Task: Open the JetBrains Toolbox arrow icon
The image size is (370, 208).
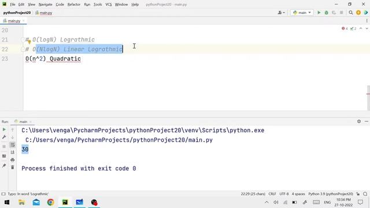Action: 366,13
